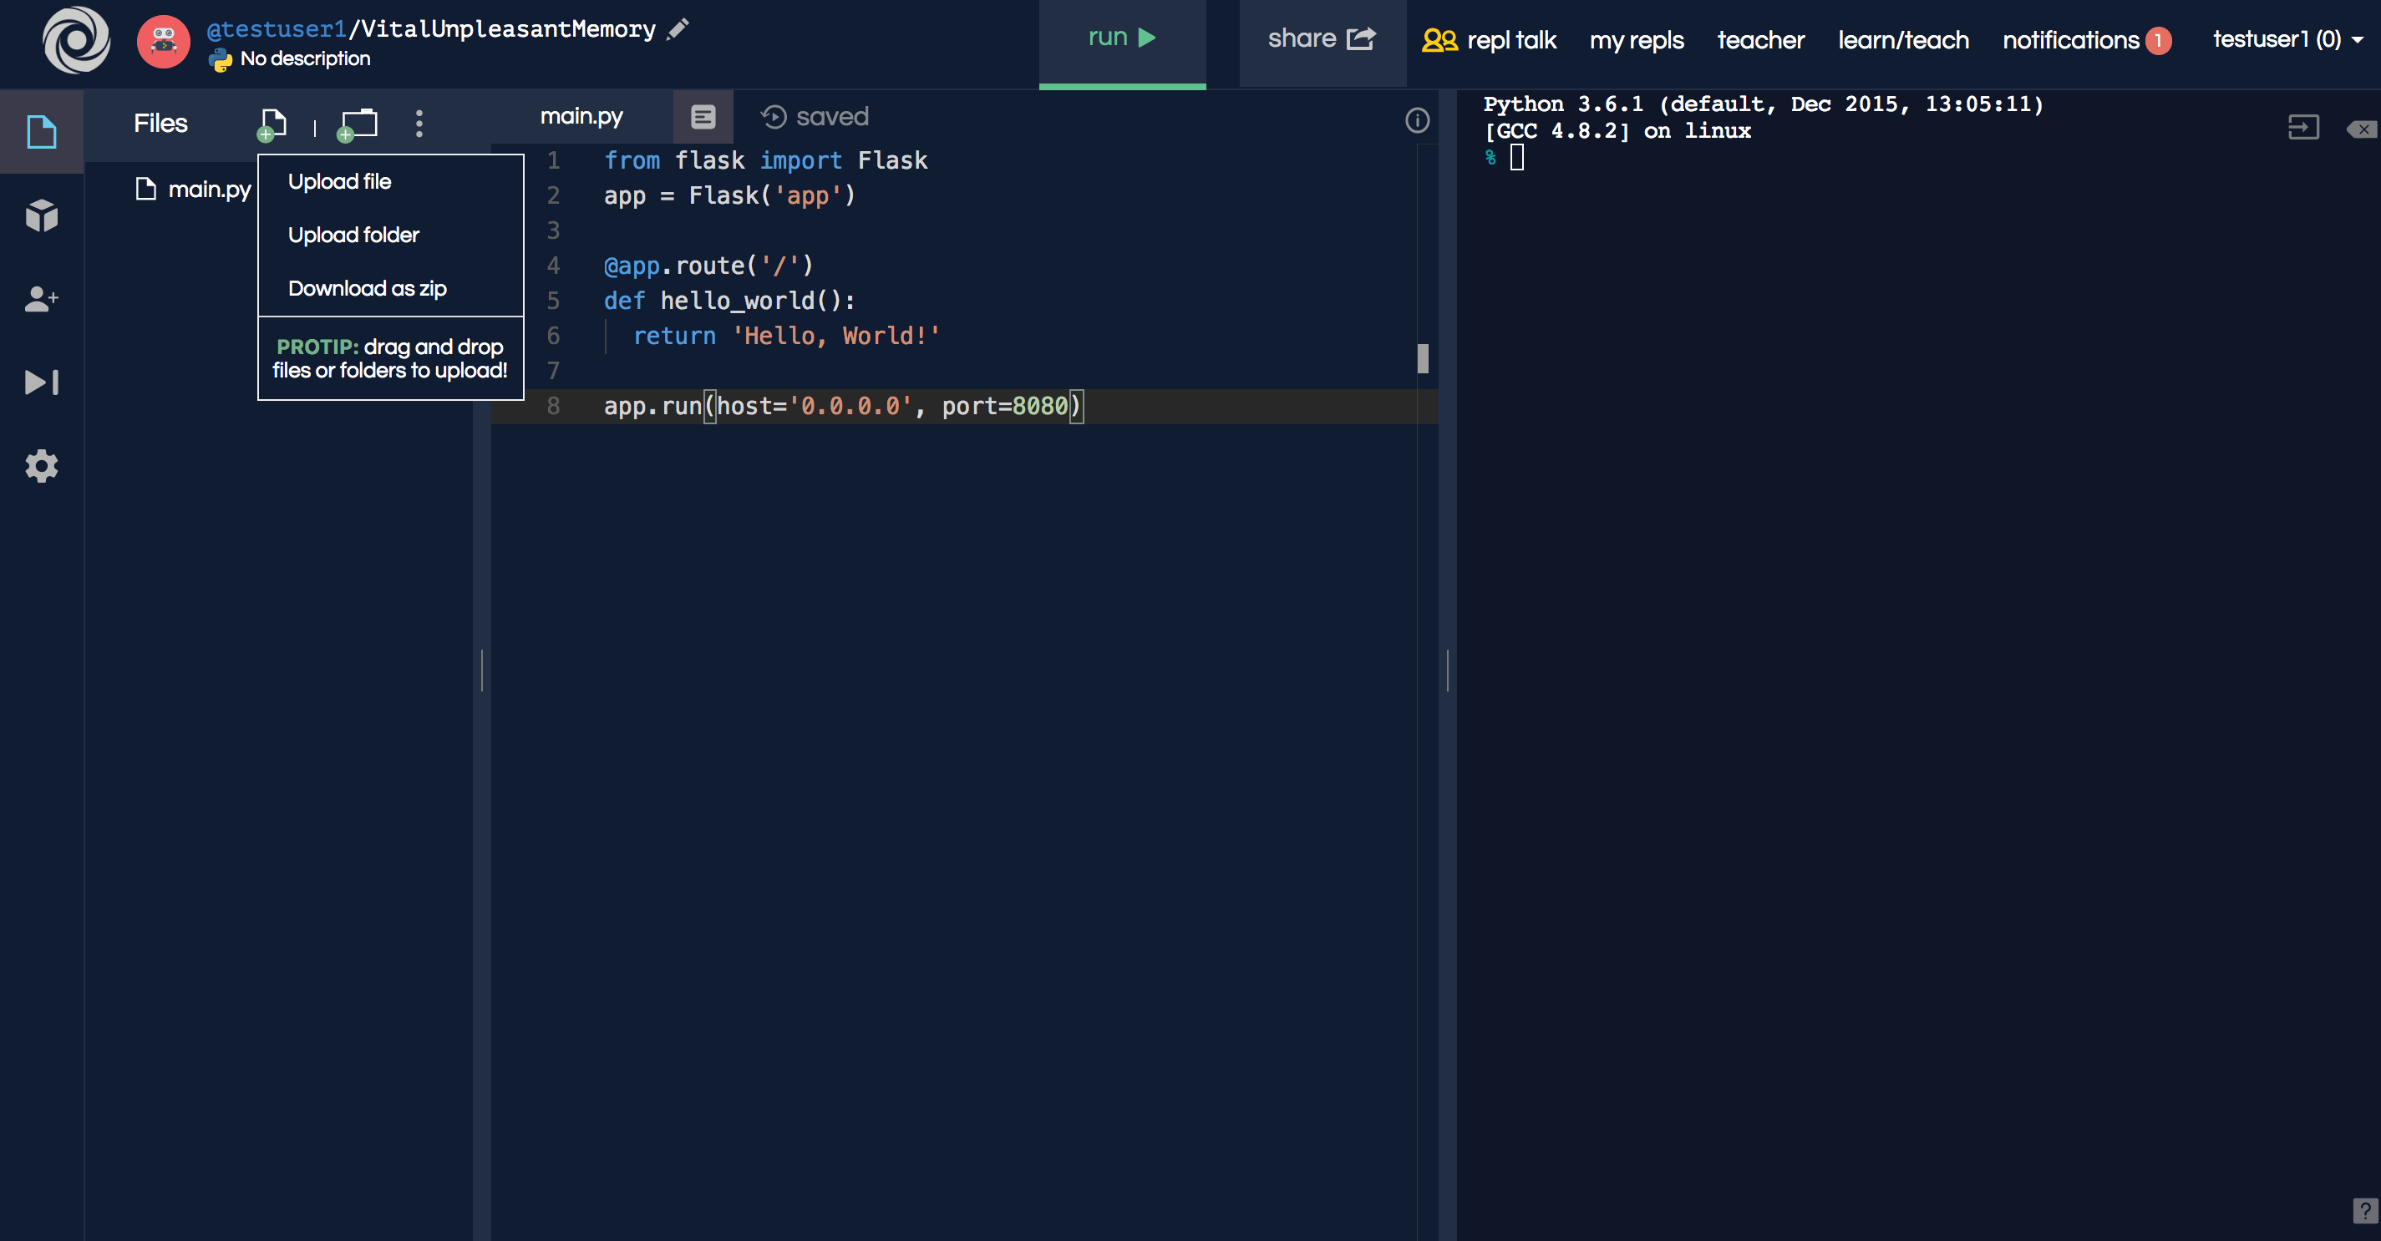Open learn/teach page

pos(1903,40)
